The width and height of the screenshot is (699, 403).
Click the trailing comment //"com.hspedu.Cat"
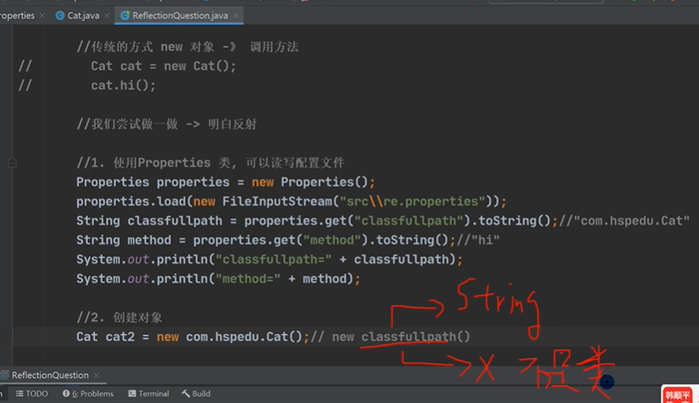(x=624, y=220)
